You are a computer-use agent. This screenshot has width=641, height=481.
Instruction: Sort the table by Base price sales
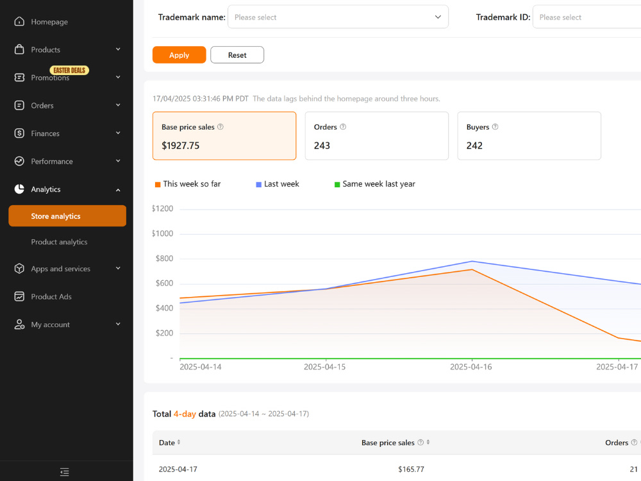point(428,442)
